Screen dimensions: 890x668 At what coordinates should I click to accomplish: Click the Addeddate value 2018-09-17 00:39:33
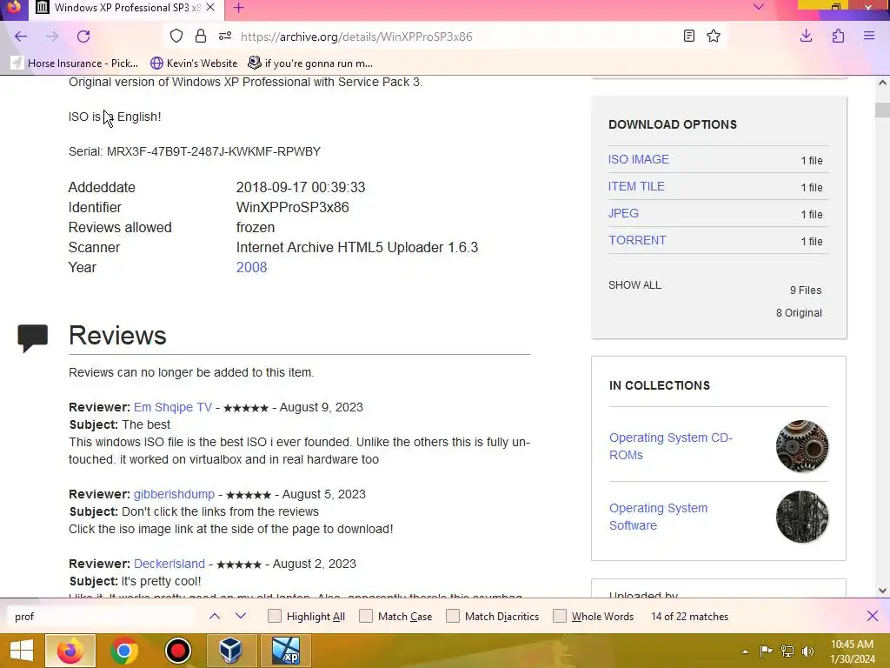301,188
